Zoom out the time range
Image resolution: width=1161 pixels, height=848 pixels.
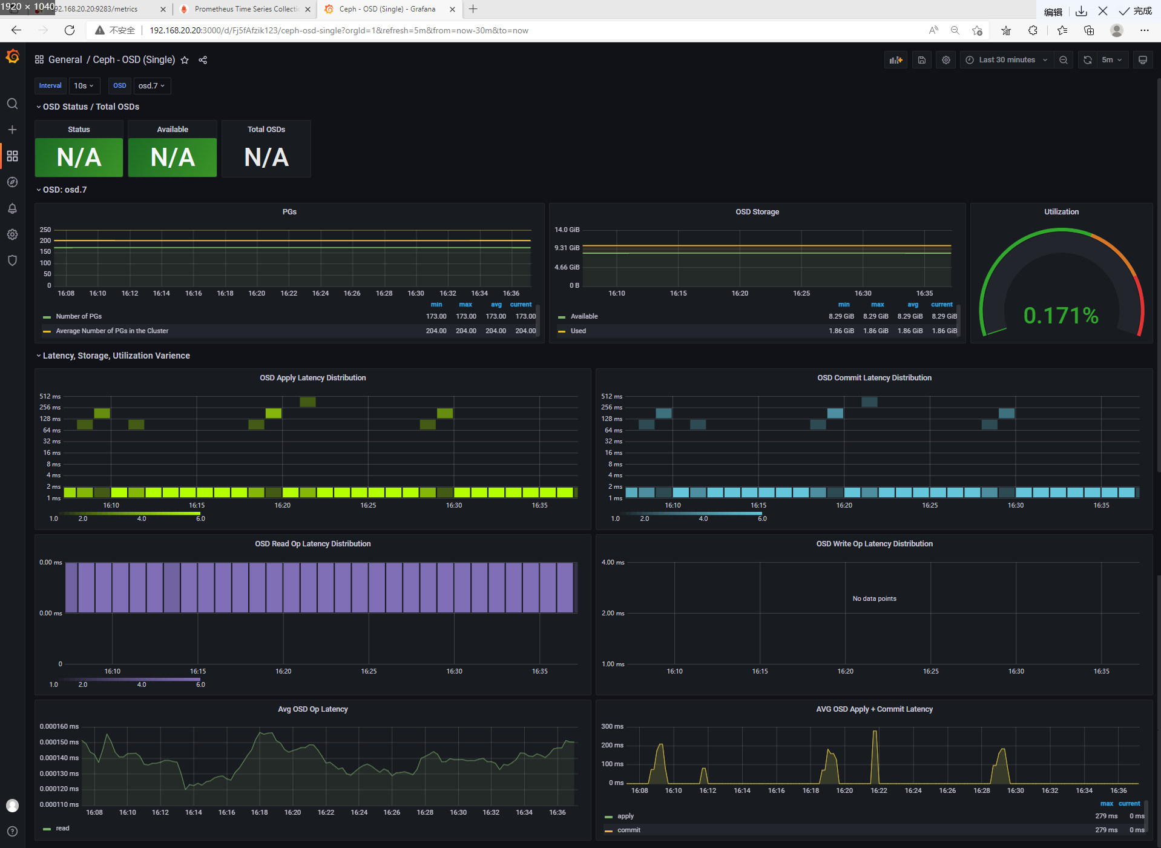[x=1064, y=60]
